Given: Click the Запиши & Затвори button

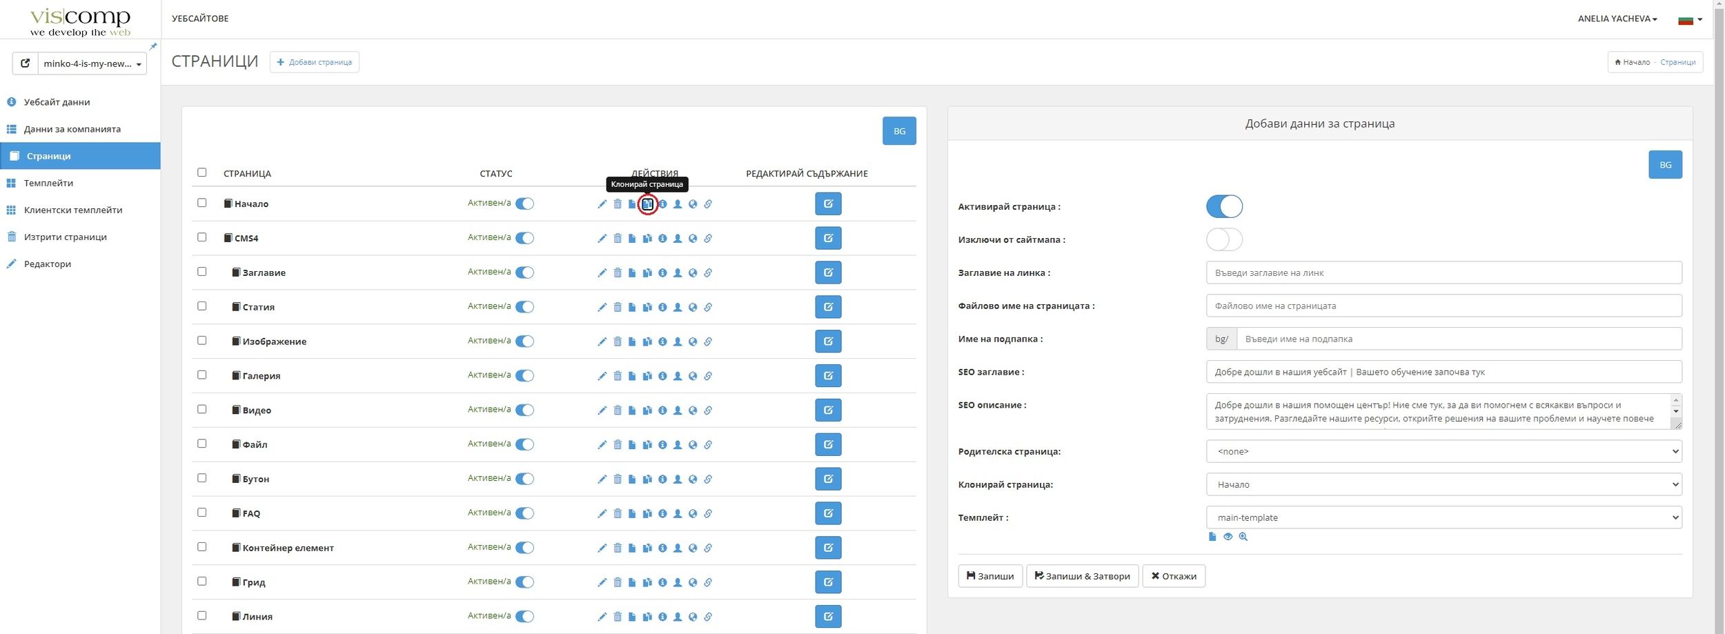Looking at the screenshot, I should tap(1081, 576).
